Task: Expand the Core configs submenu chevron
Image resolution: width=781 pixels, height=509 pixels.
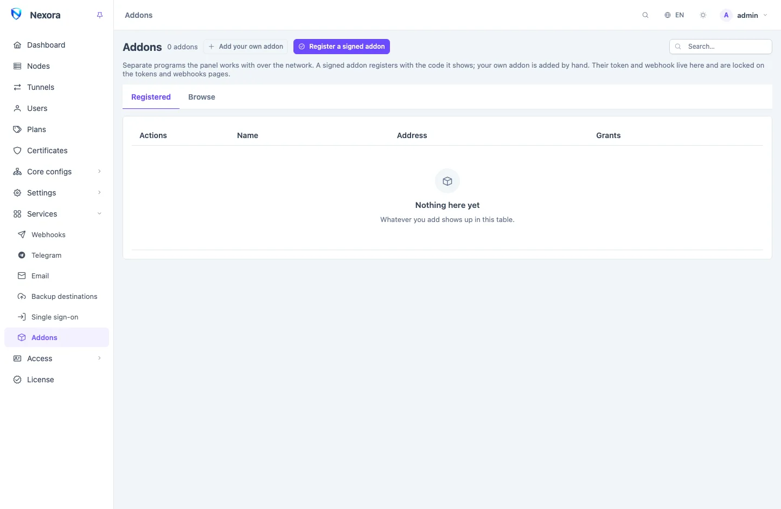Action: point(99,172)
